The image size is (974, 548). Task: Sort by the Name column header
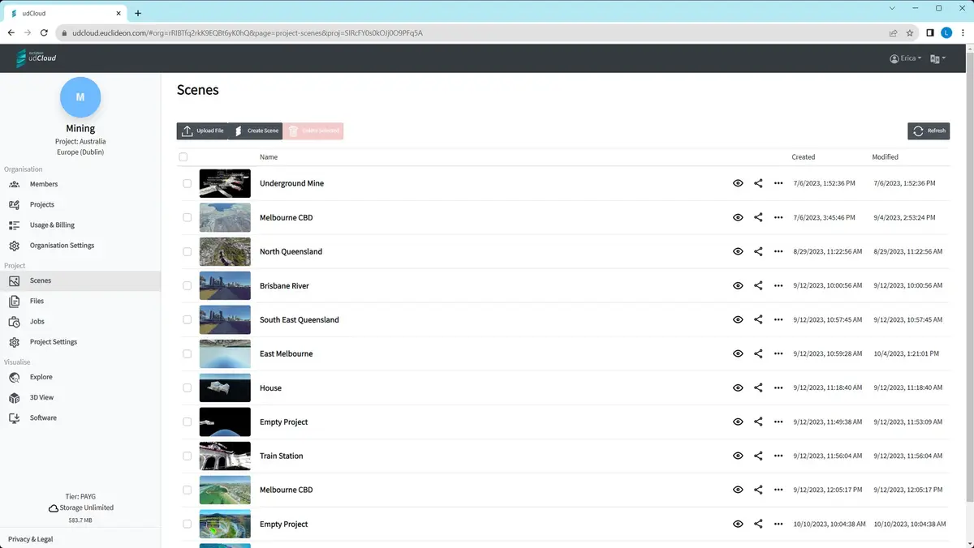(x=269, y=157)
